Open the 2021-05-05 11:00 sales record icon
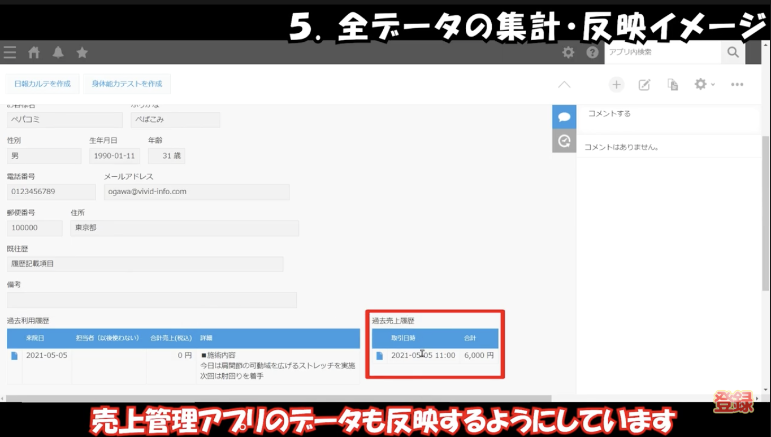The height and width of the screenshot is (437, 771). tap(379, 356)
